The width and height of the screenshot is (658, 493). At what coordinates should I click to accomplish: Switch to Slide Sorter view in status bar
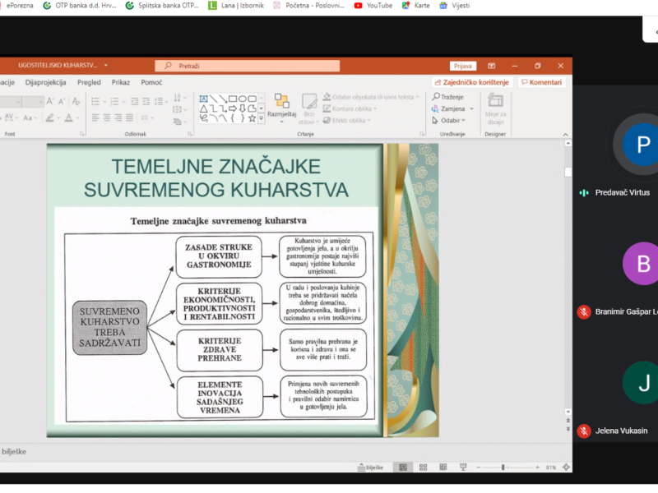[423, 467]
